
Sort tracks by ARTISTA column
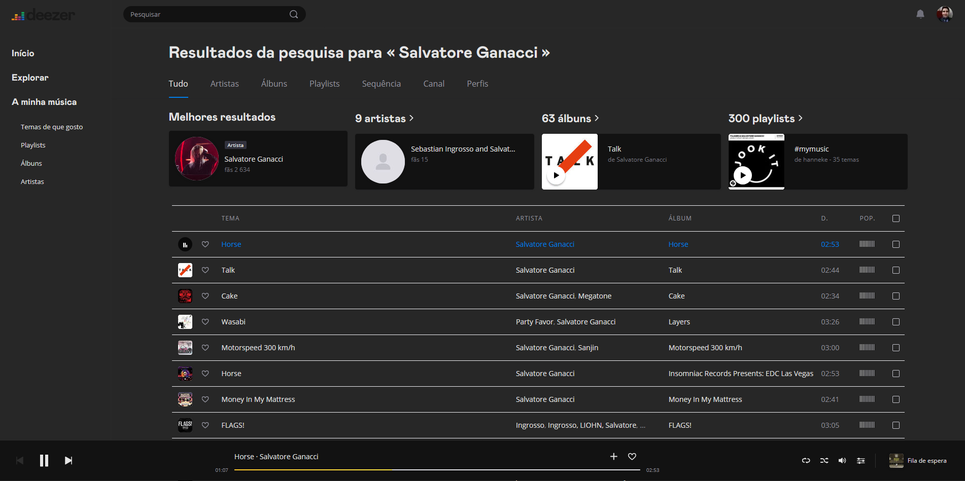point(529,218)
